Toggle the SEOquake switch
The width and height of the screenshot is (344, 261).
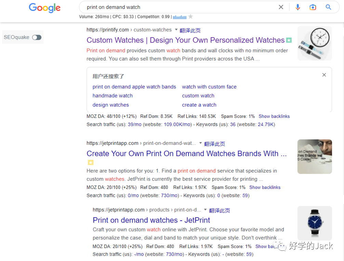point(37,37)
